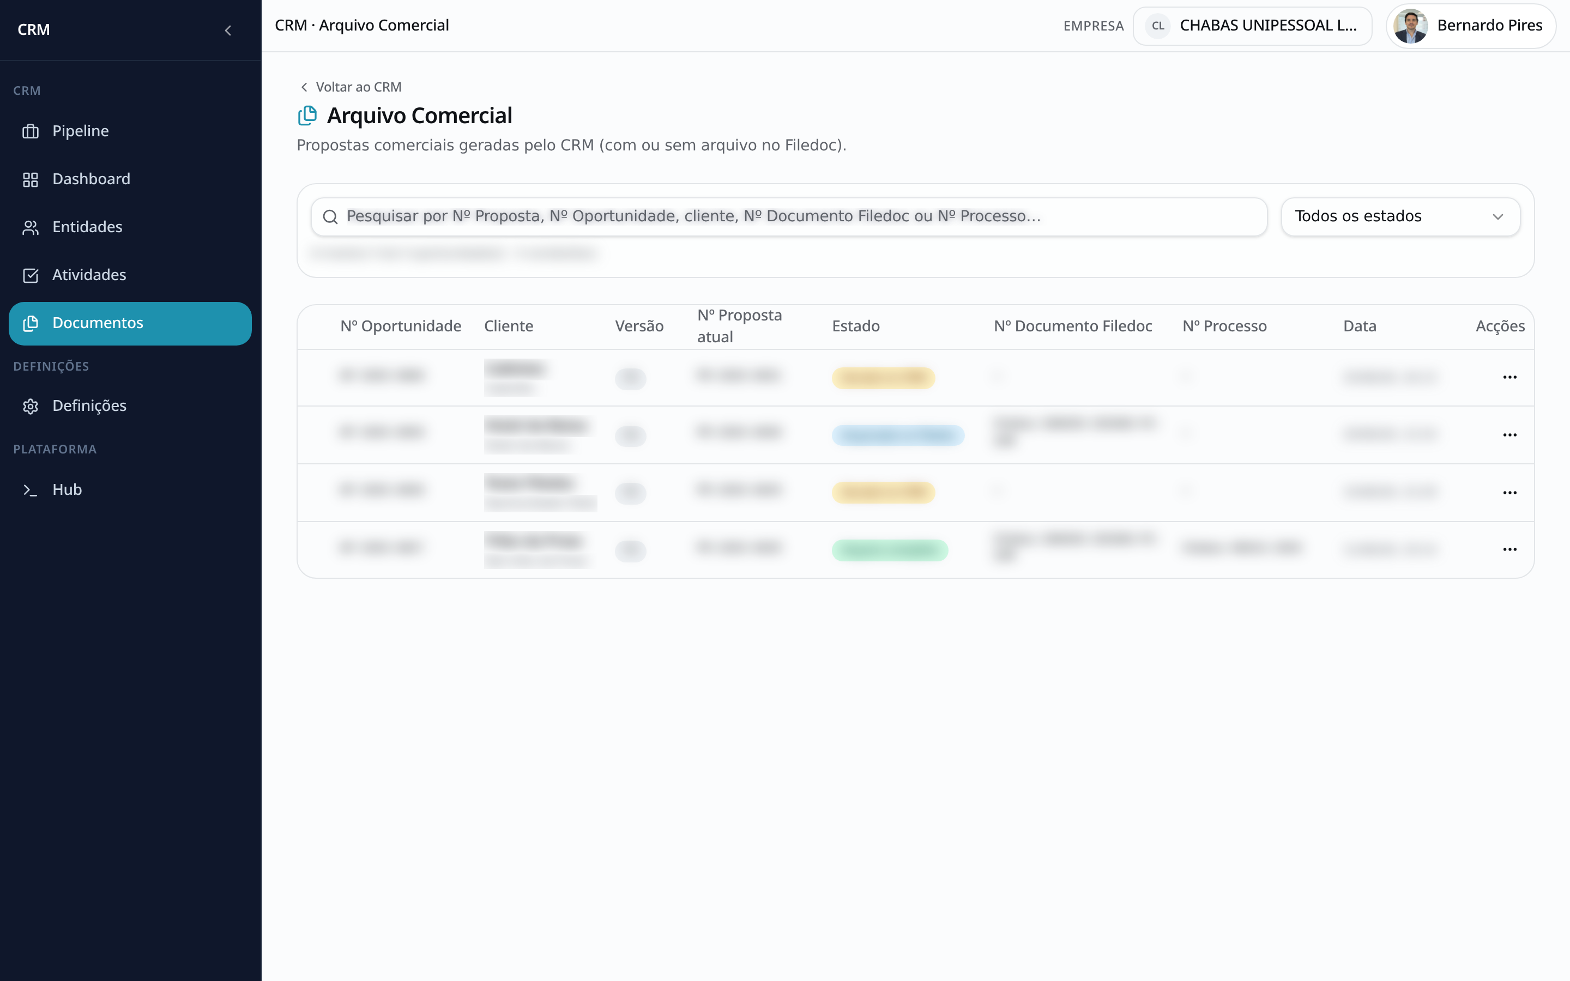Collapse the CRM sidebar chevron
The image size is (1570, 981).
pyautogui.click(x=228, y=30)
